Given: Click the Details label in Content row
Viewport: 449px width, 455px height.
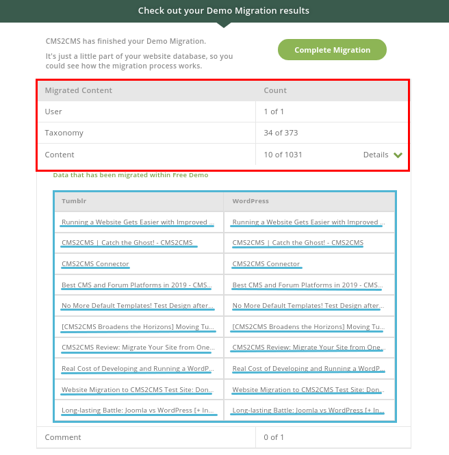Looking at the screenshot, I should pyautogui.click(x=376, y=155).
